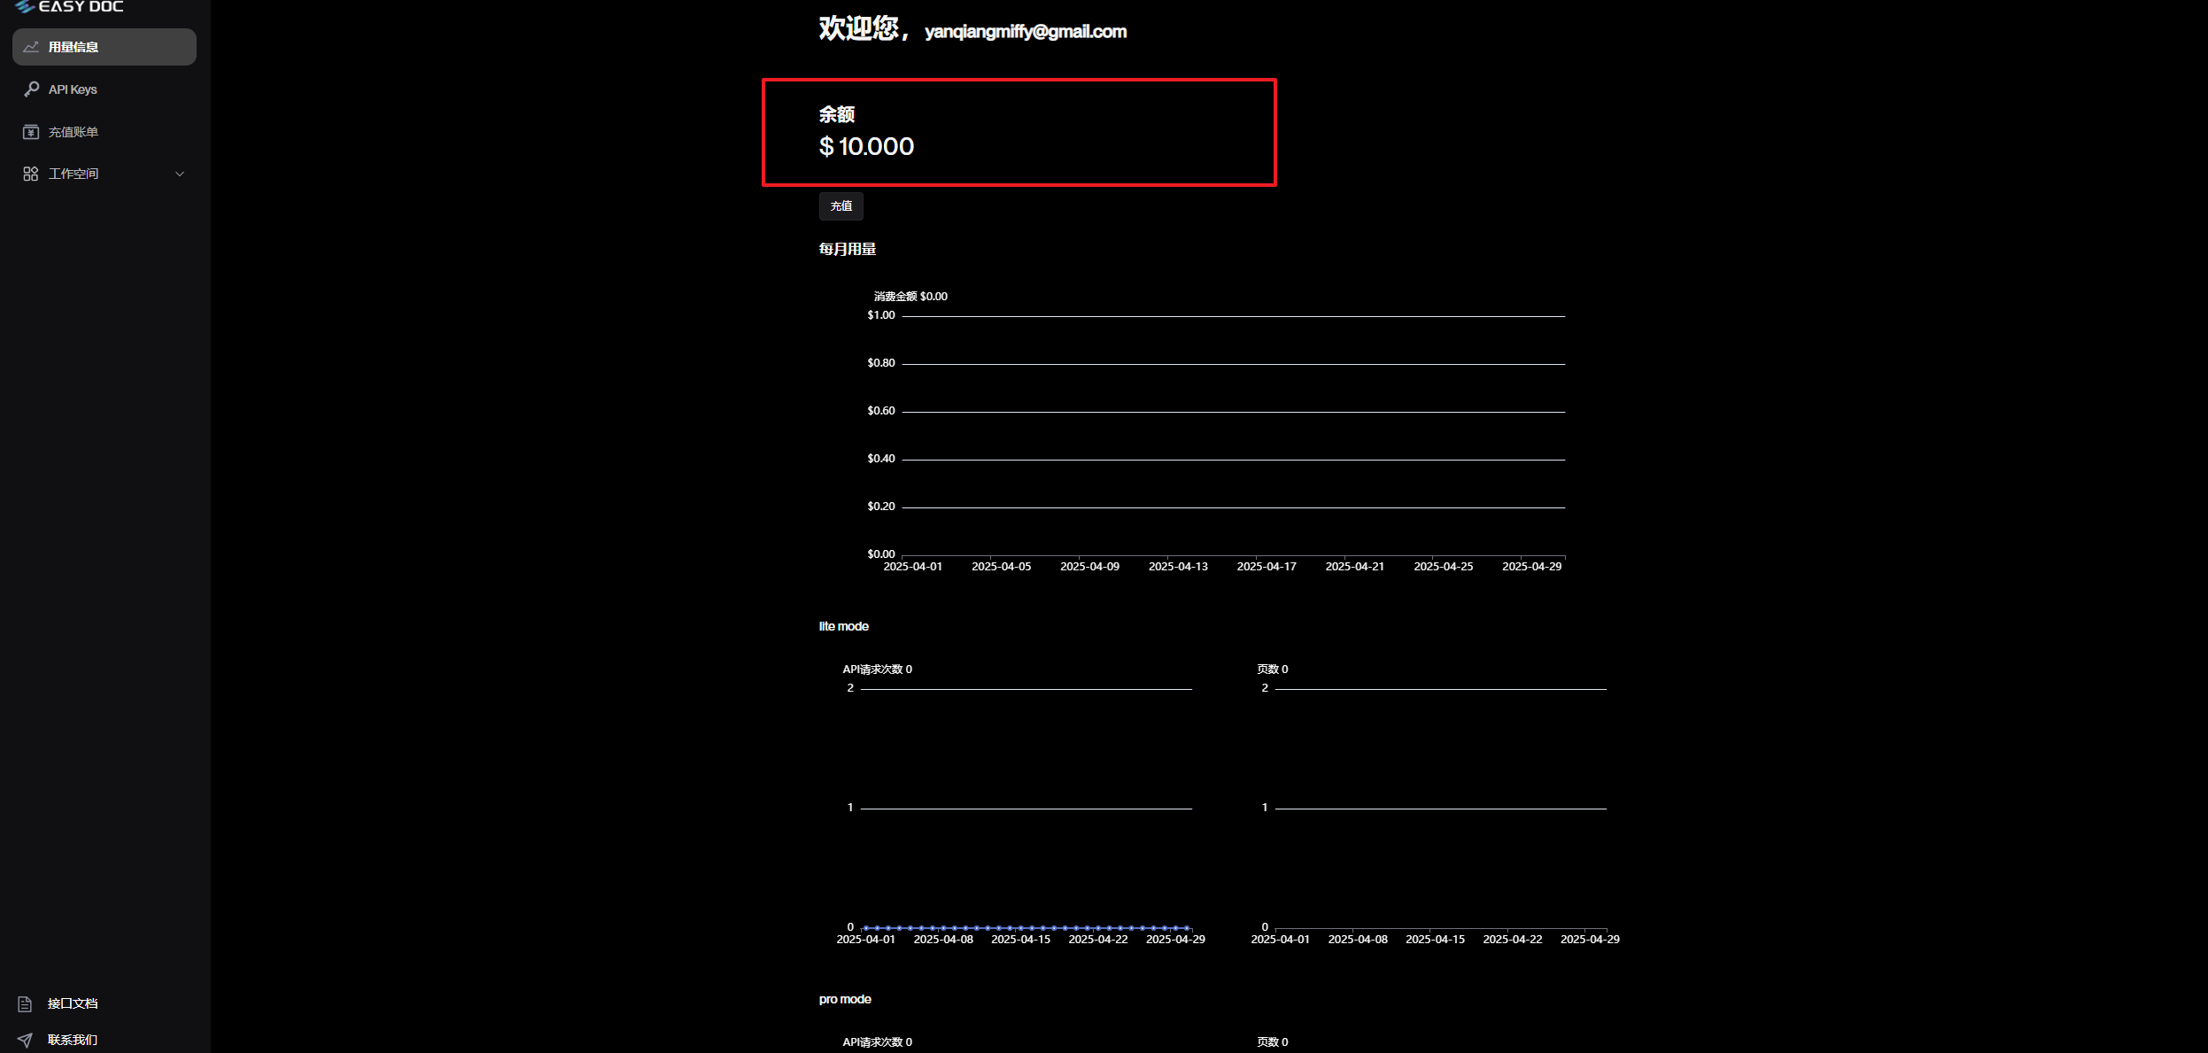Screen dimensions: 2208x1053
Task: Toggle the 页数 legend in lite mode
Action: pyautogui.click(x=1272, y=669)
